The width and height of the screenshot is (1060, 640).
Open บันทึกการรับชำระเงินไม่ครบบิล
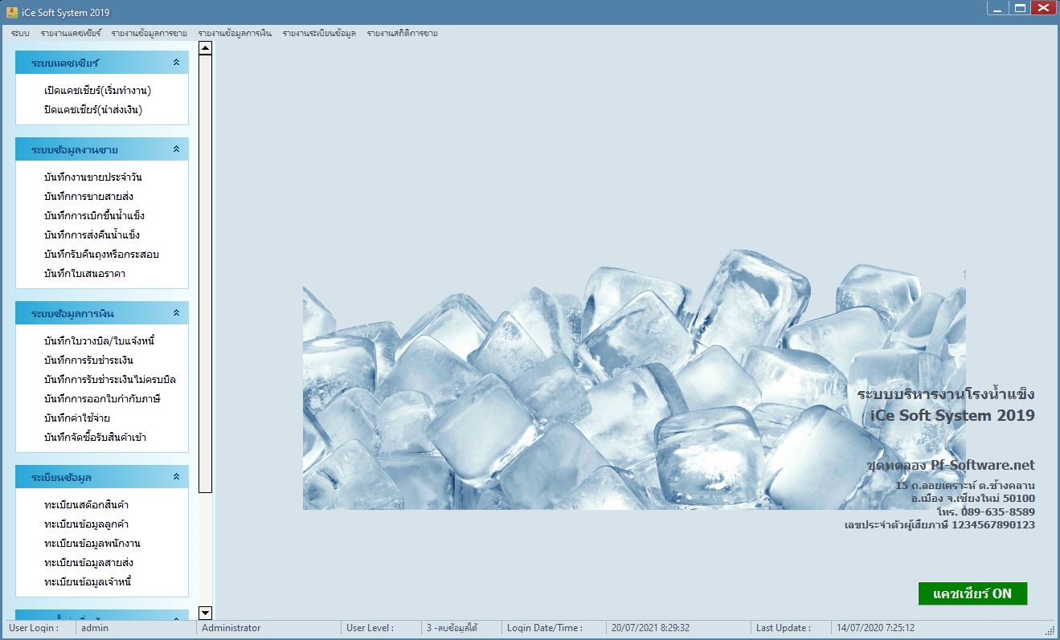pyautogui.click(x=110, y=380)
